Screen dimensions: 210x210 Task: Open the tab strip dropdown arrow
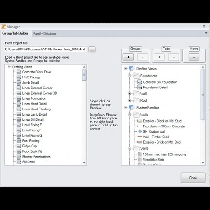(x=206, y=33)
